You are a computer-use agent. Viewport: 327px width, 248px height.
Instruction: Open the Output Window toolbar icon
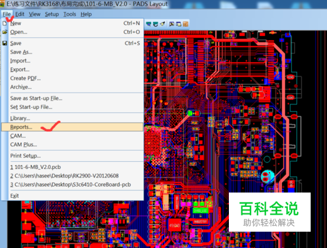[x=172, y=24]
